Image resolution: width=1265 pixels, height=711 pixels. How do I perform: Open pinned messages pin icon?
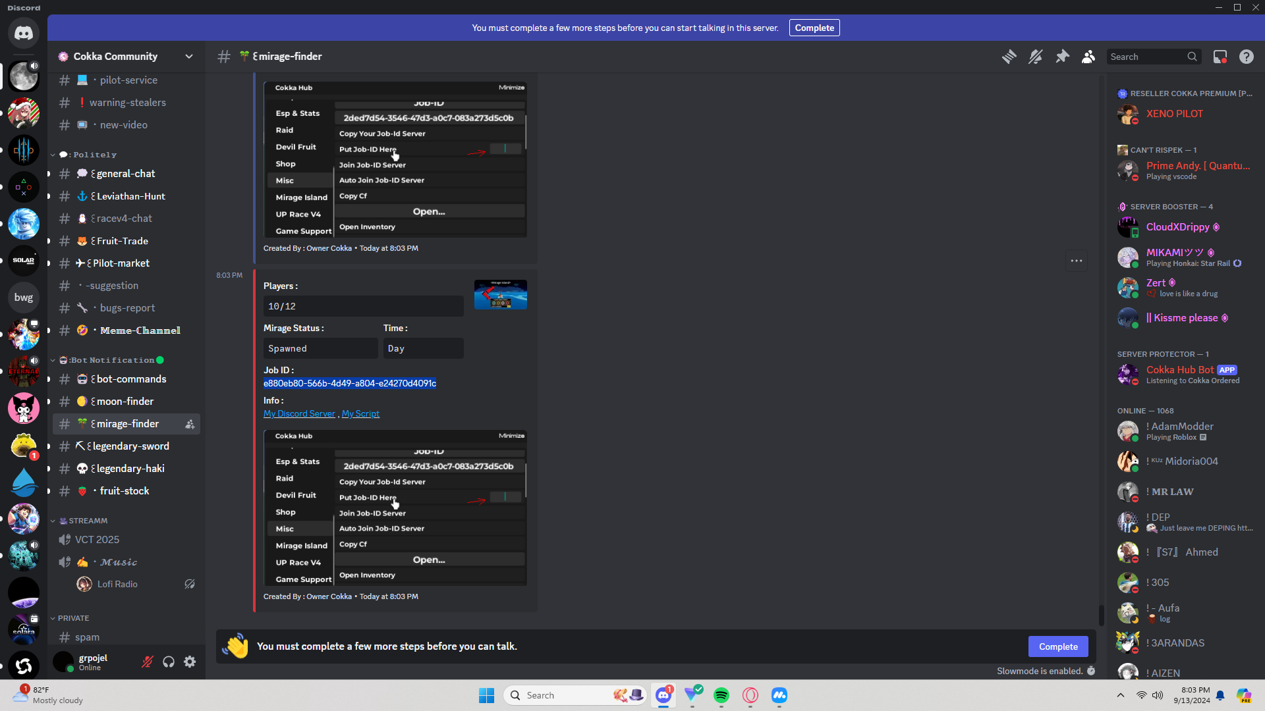pyautogui.click(x=1062, y=57)
